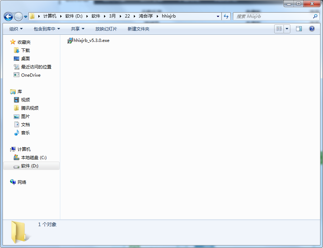Open the address bar history dropdown arrow
The width and height of the screenshot is (323, 248).
click(x=218, y=16)
